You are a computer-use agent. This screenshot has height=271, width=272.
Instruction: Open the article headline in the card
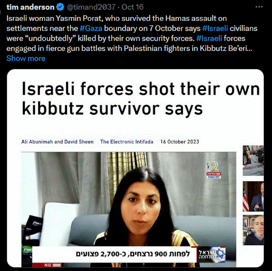click(141, 99)
